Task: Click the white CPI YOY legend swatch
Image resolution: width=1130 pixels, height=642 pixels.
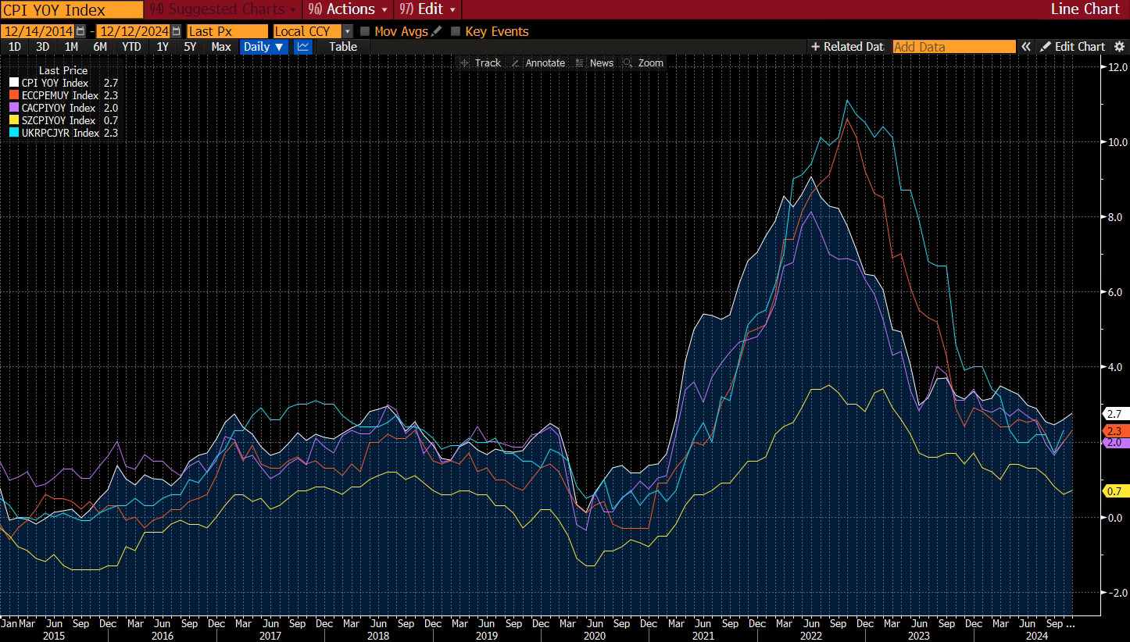Action: coord(14,83)
